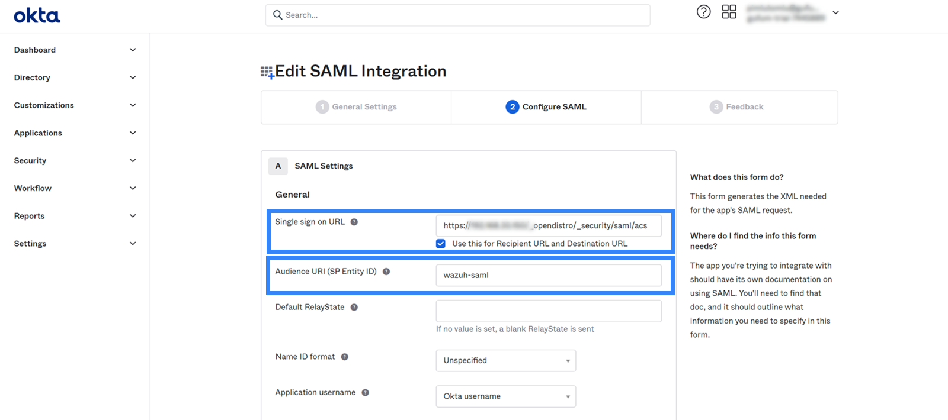The height and width of the screenshot is (420, 948).
Task: Expand the Workflow menu
Action: 75,188
